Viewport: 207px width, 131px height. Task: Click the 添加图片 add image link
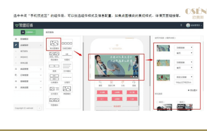[192, 90]
